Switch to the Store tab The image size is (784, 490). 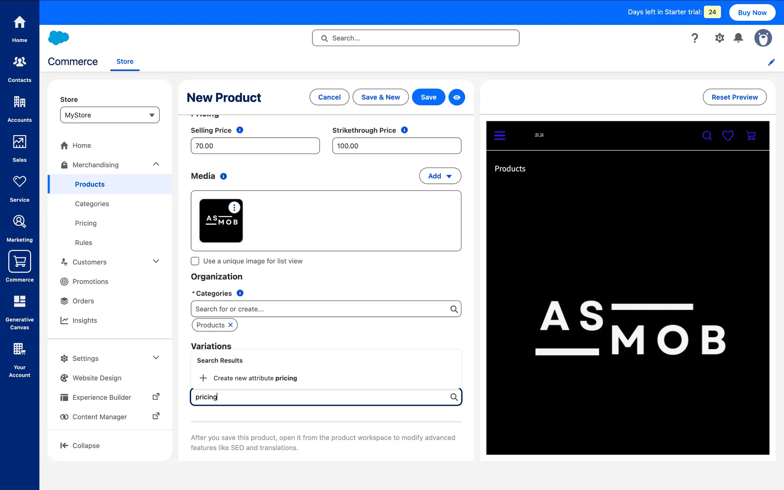tap(125, 61)
